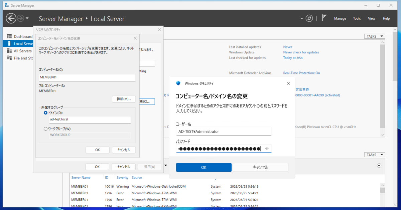
Task: Click the 詳細(M)... button
Action: coord(124,99)
